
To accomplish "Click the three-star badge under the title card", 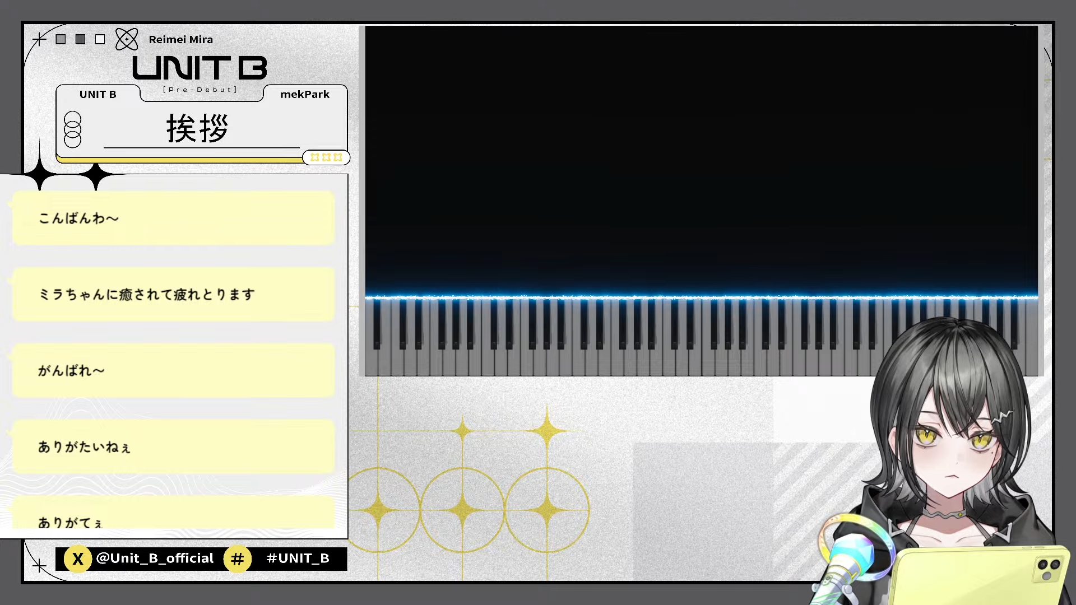I will click(x=326, y=157).
